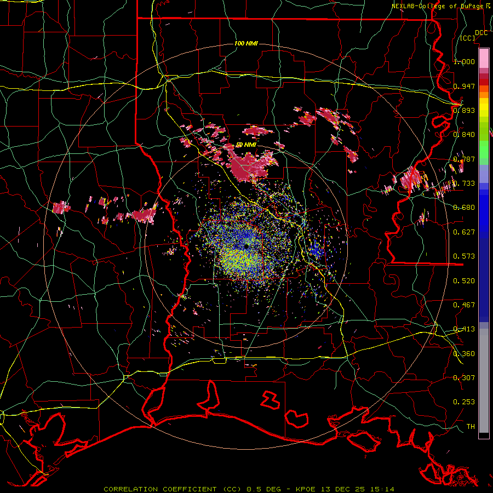Select the 0.787 scale value
The image size is (493, 493).
464,159
